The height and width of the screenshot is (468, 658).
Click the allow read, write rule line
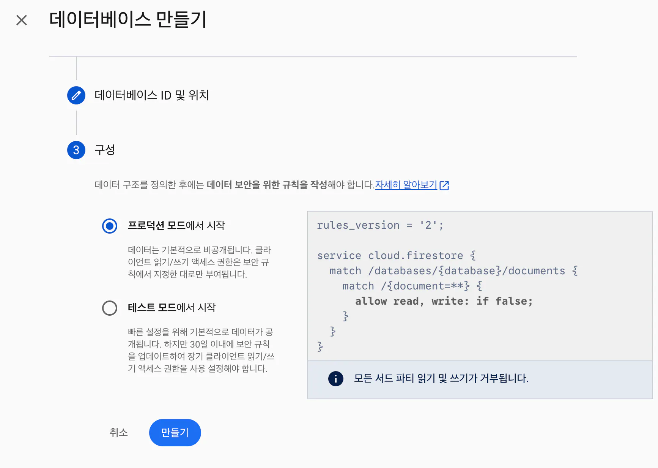[x=444, y=301]
